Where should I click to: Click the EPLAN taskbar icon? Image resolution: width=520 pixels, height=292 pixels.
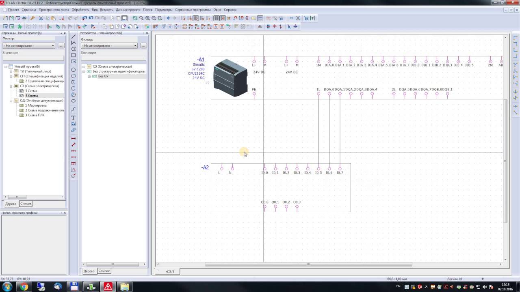108,287
